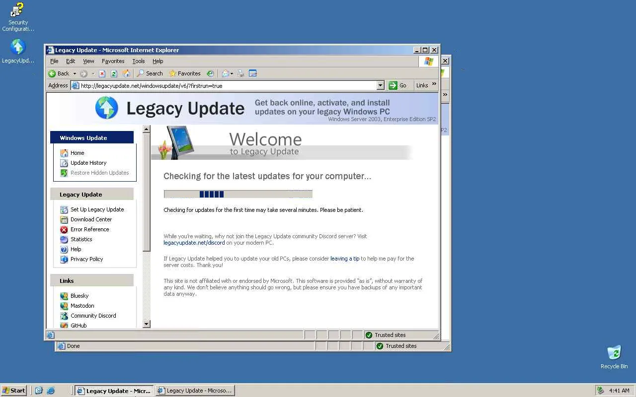Go to the browser Home page icon
The height and width of the screenshot is (397, 636).
point(126,73)
